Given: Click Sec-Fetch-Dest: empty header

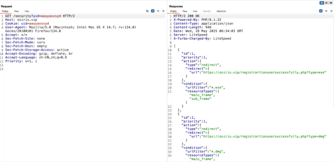Looking at the screenshot, I should tap(26, 46).
